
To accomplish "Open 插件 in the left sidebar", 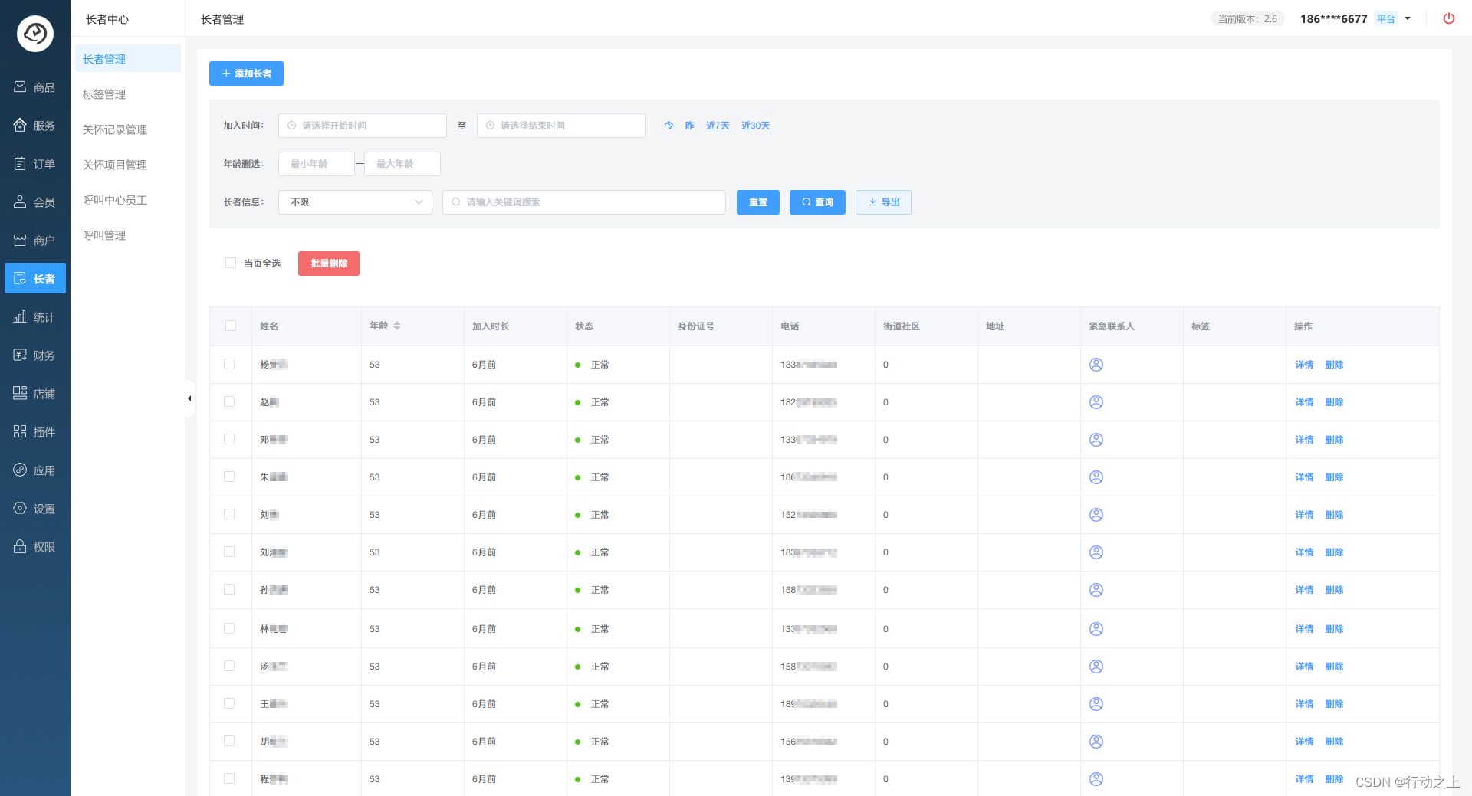I will (x=35, y=432).
